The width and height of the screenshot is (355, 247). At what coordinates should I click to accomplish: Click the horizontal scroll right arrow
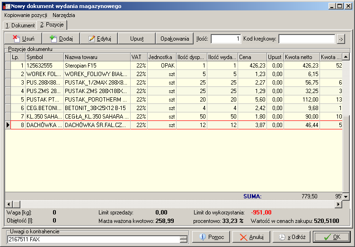[338, 204]
